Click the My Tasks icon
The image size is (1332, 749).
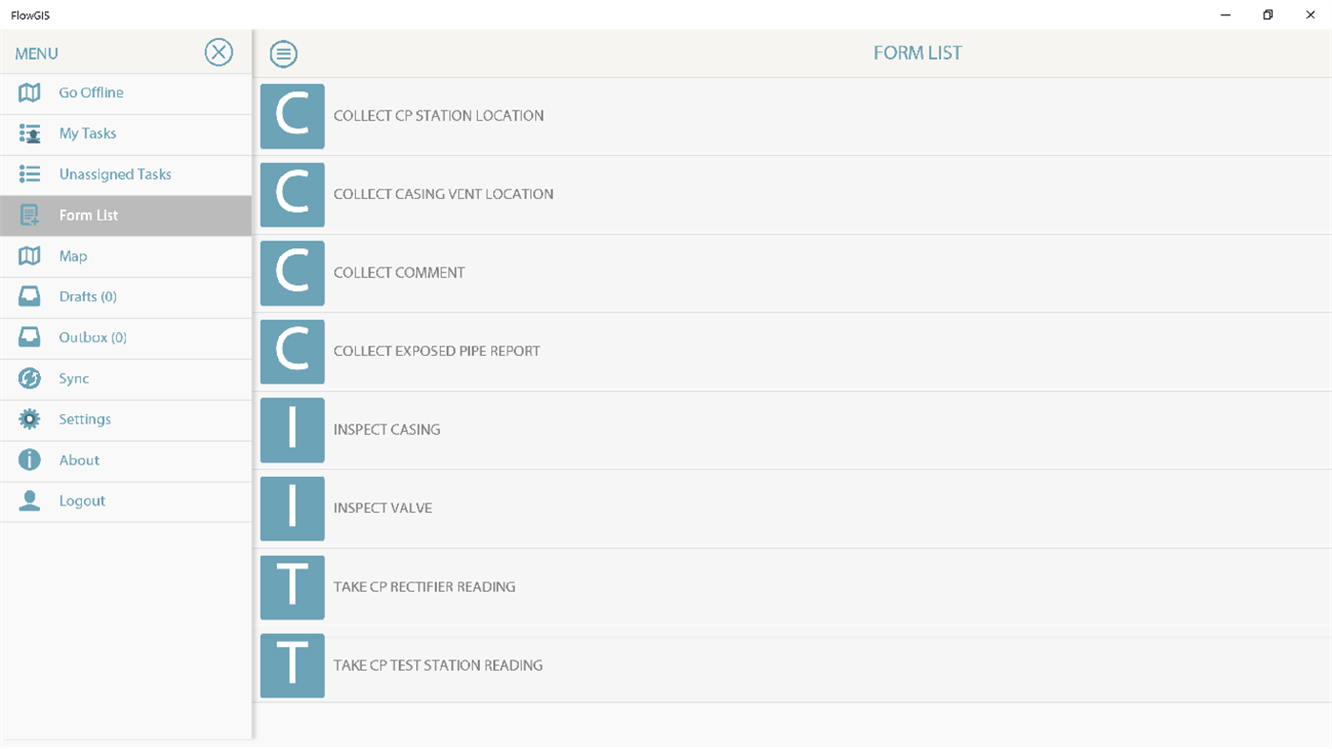point(30,133)
